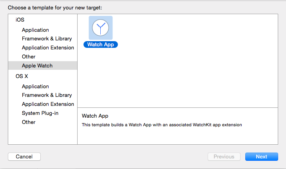Image resolution: width=286 pixels, height=169 pixels.
Task: Click the Watch App template label
Action: (x=101, y=45)
